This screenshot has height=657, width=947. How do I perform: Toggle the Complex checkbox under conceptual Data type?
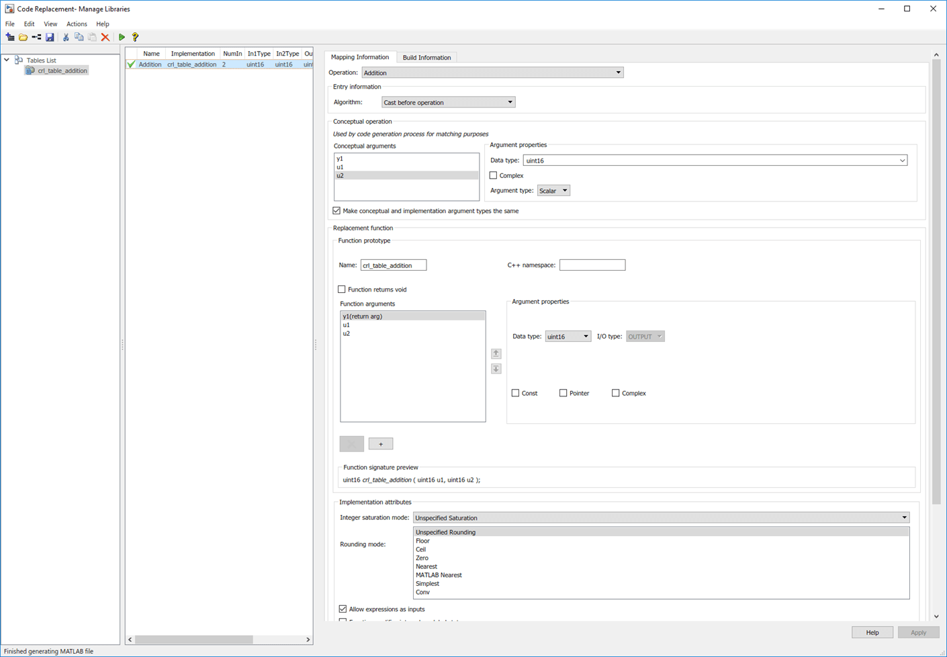point(494,175)
